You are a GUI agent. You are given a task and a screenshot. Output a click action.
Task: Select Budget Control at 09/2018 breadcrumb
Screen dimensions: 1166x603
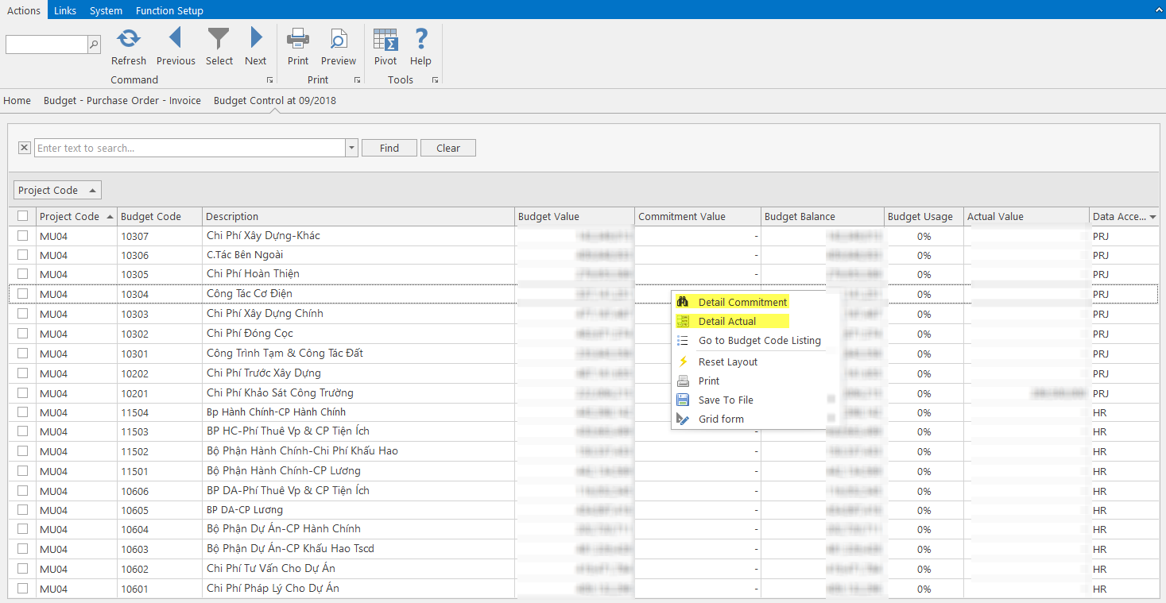(x=275, y=101)
